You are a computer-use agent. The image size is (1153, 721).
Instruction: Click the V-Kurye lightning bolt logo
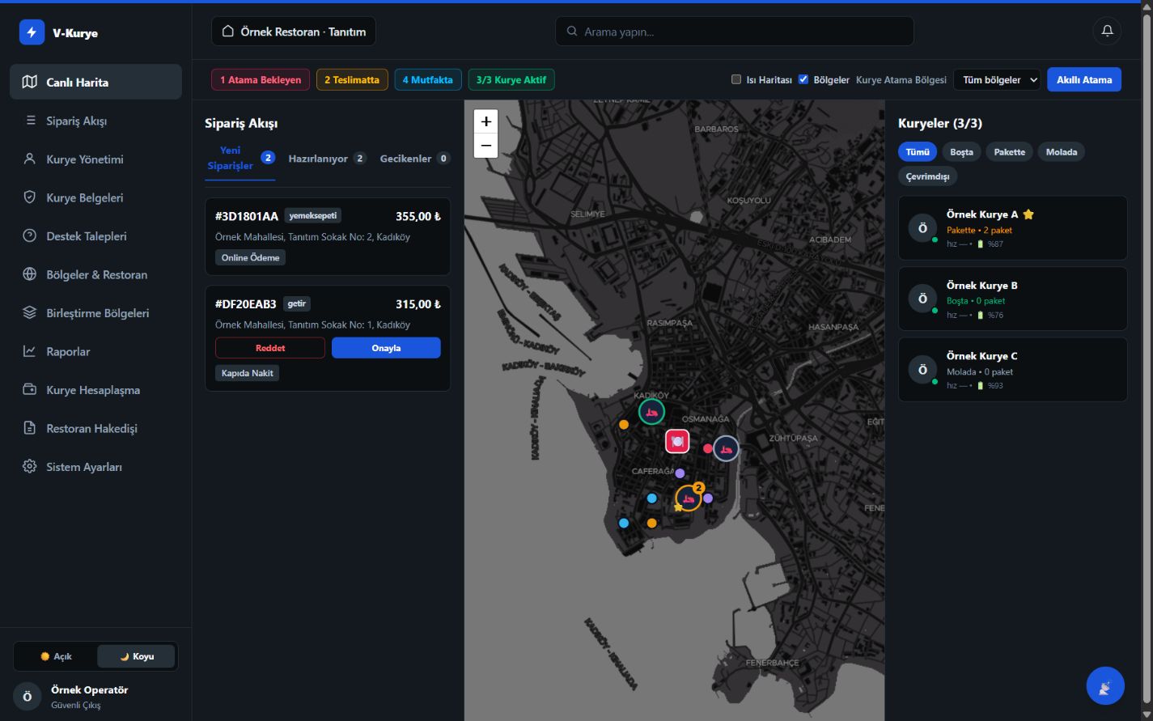pos(32,32)
